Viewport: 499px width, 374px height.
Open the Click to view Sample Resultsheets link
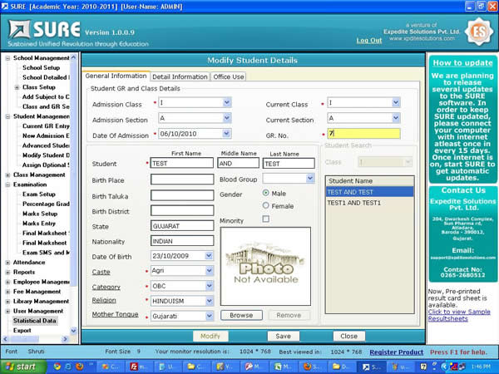(x=459, y=315)
